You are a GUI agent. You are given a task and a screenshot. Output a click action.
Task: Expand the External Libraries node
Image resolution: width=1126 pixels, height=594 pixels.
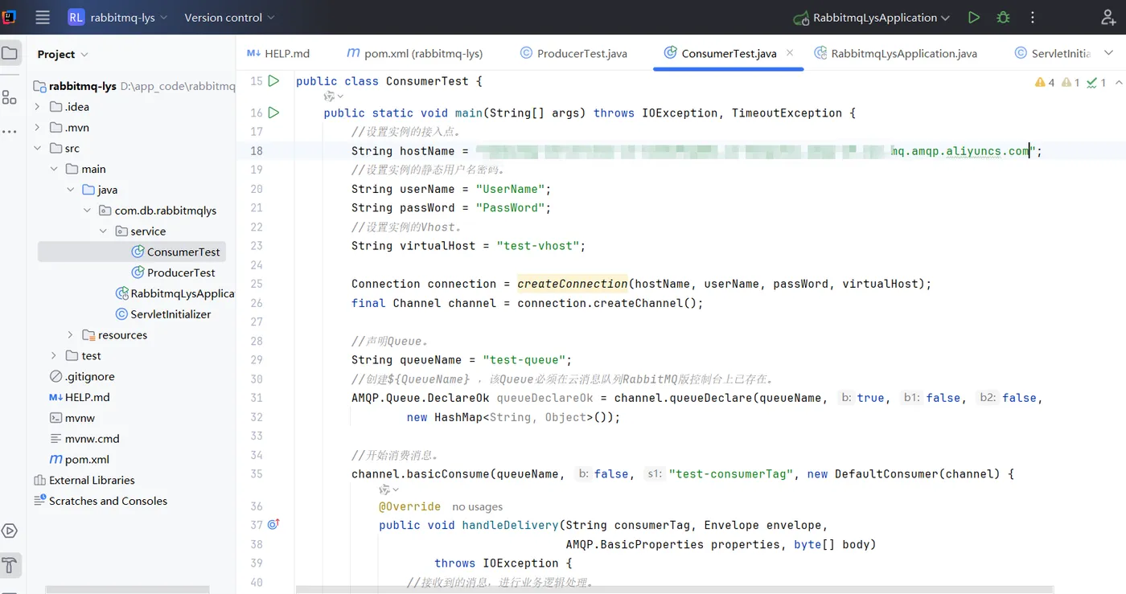coord(84,481)
